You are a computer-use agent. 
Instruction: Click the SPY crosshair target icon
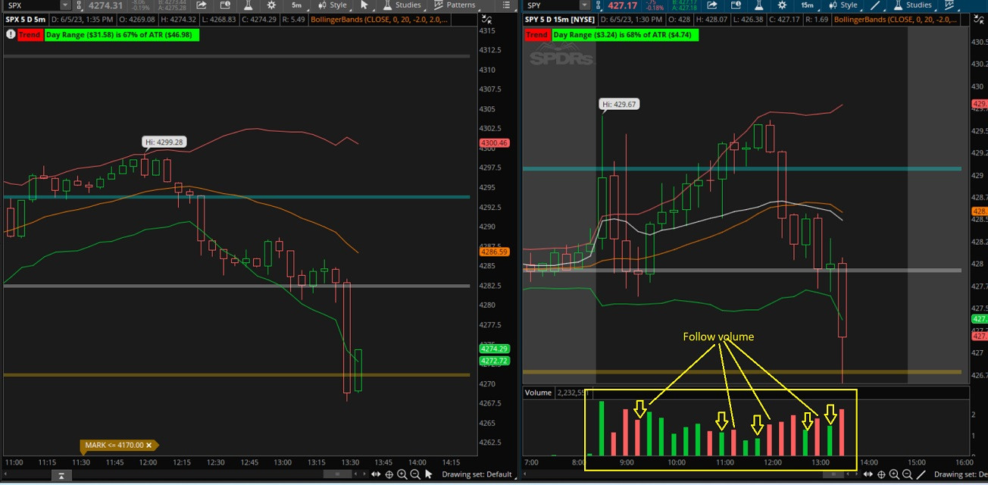pos(882,474)
